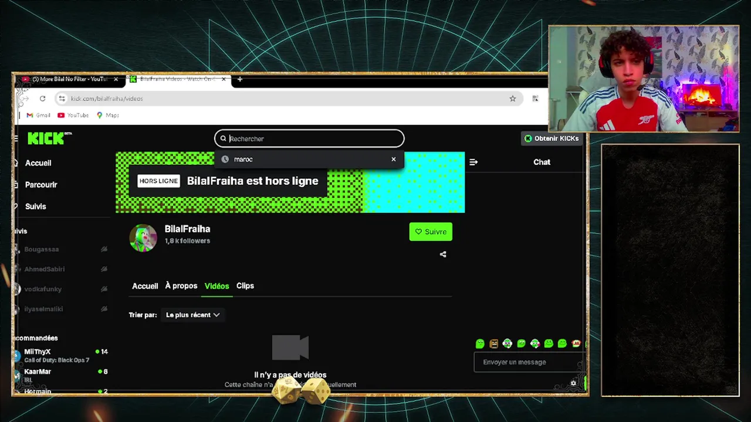
Task: Click the BilalFraiha channel avatar
Action: point(143,238)
